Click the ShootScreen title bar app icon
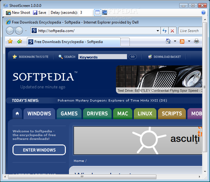This screenshot has height=182, width=210. tap(6, 6)
